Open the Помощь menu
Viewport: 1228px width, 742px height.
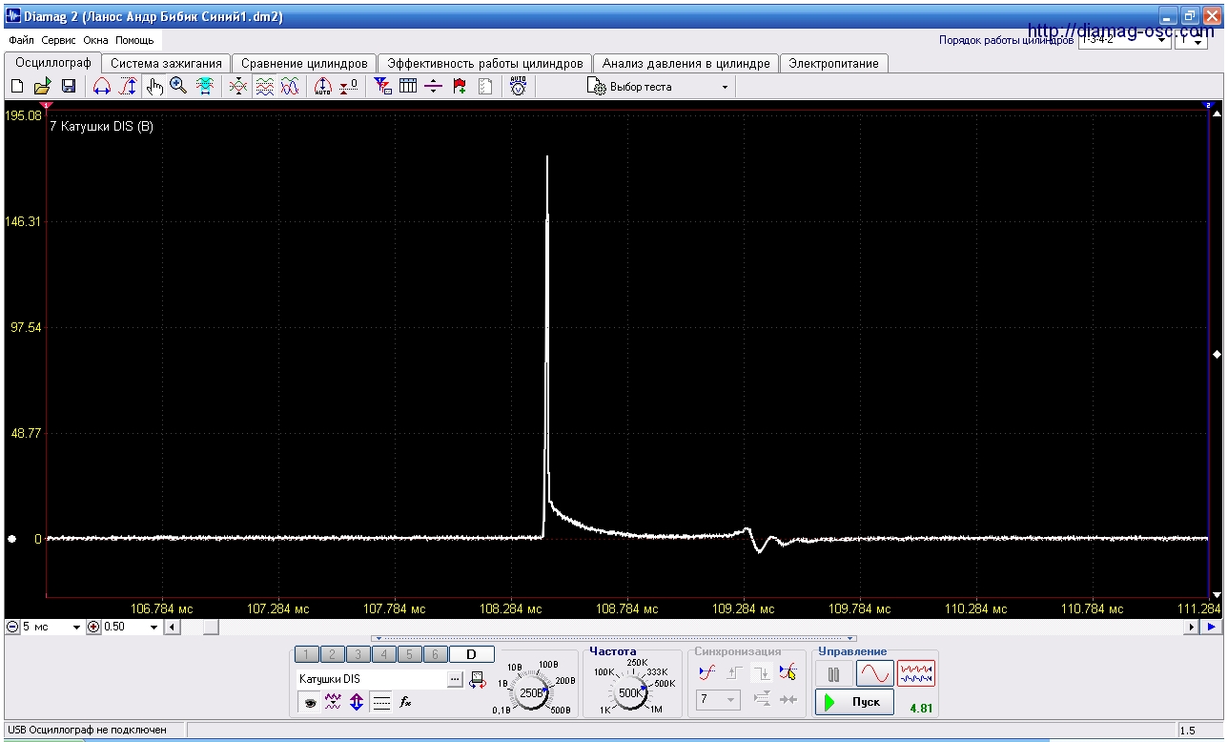tap(134, 41)
